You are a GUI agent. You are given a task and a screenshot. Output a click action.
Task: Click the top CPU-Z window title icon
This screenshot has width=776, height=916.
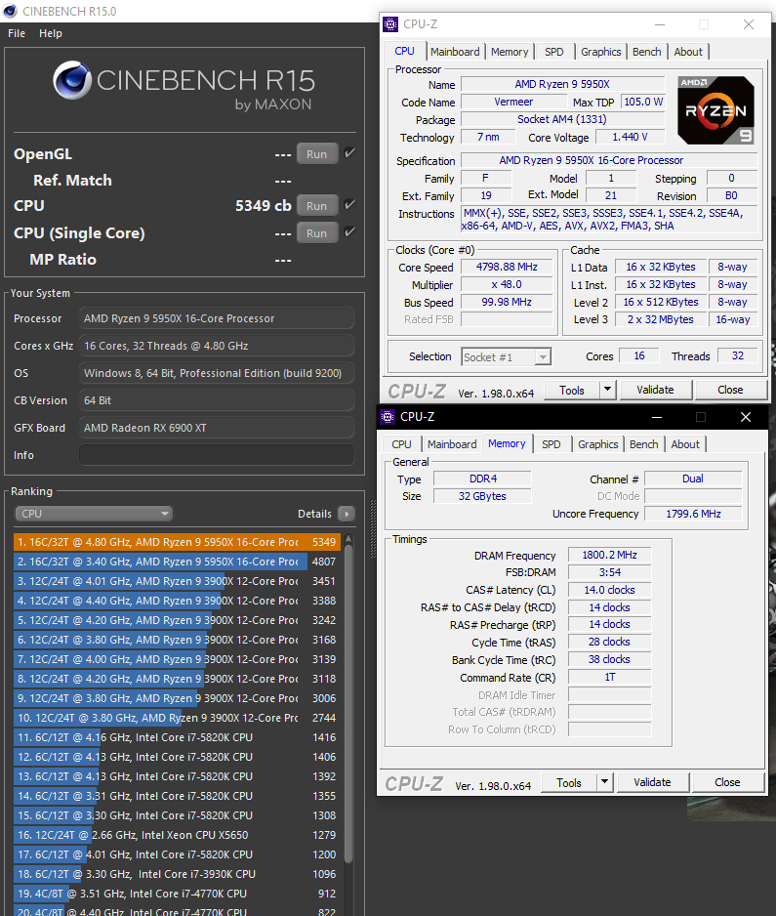[390, 24]
